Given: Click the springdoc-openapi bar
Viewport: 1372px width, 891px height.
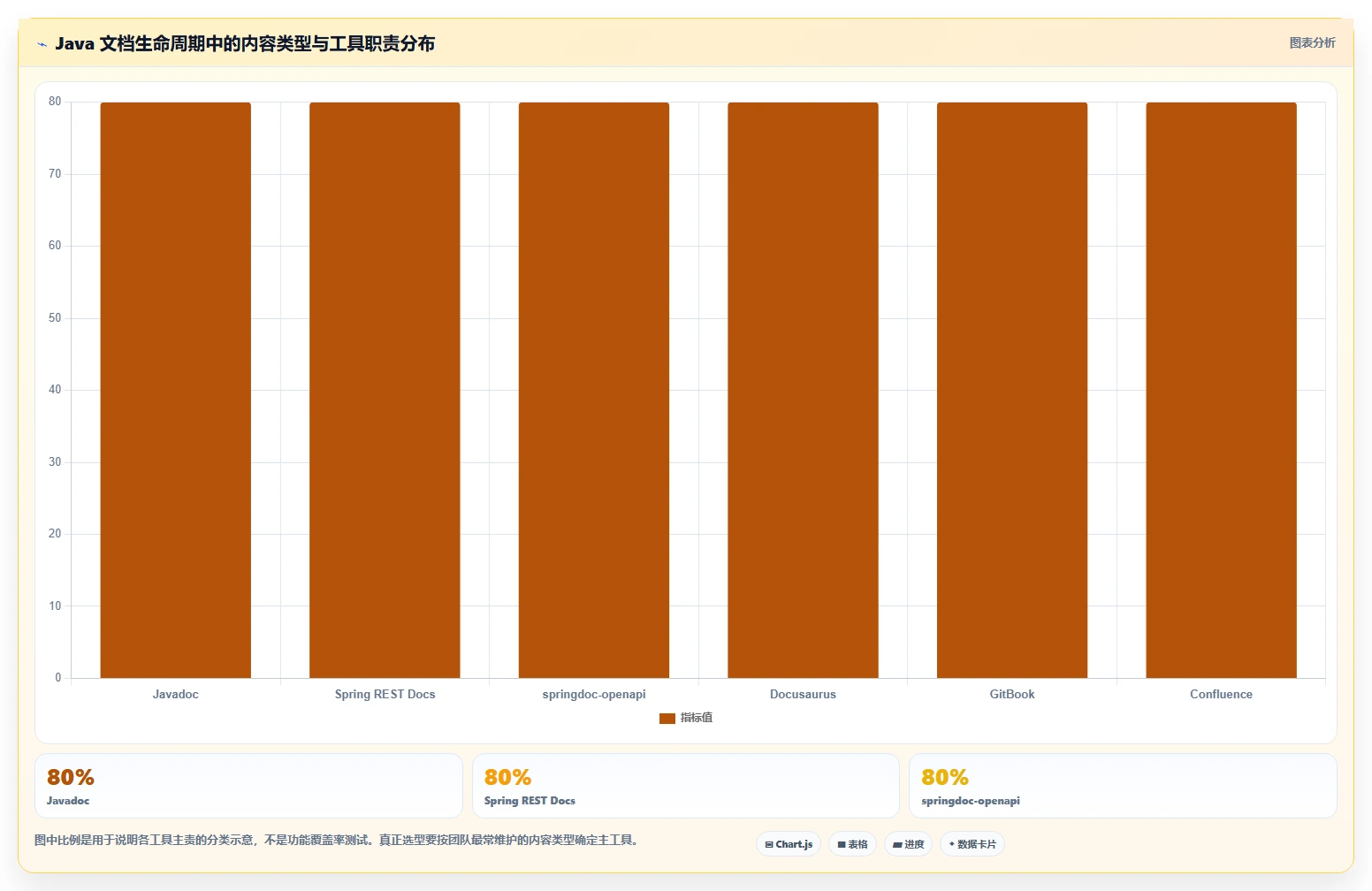Looking at the screenshot, I should [594, 390].
